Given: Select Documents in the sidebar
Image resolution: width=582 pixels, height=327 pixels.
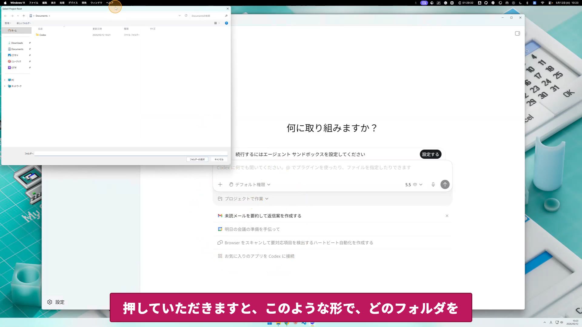Looking at the screenshot, I should pos(17,49).
